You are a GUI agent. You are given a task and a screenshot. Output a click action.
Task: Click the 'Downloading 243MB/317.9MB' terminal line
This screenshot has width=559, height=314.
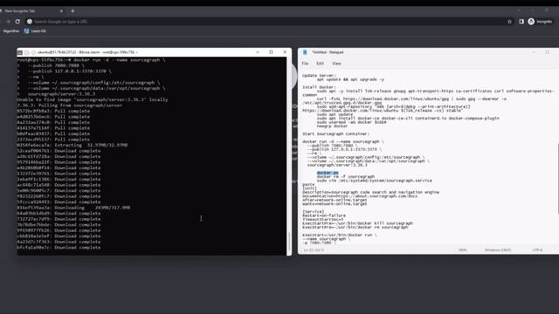(x=73, y=208)
